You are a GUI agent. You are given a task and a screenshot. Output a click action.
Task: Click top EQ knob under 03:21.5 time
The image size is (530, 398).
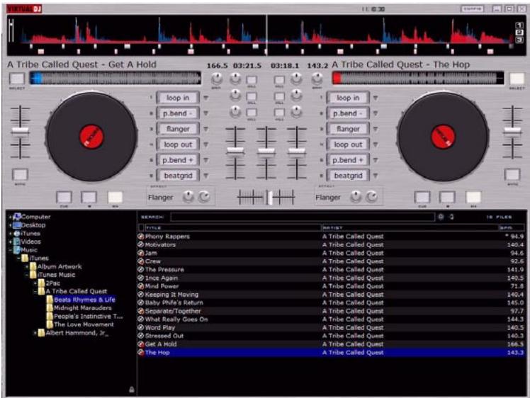pyautogui.click(x=235, y=79)
